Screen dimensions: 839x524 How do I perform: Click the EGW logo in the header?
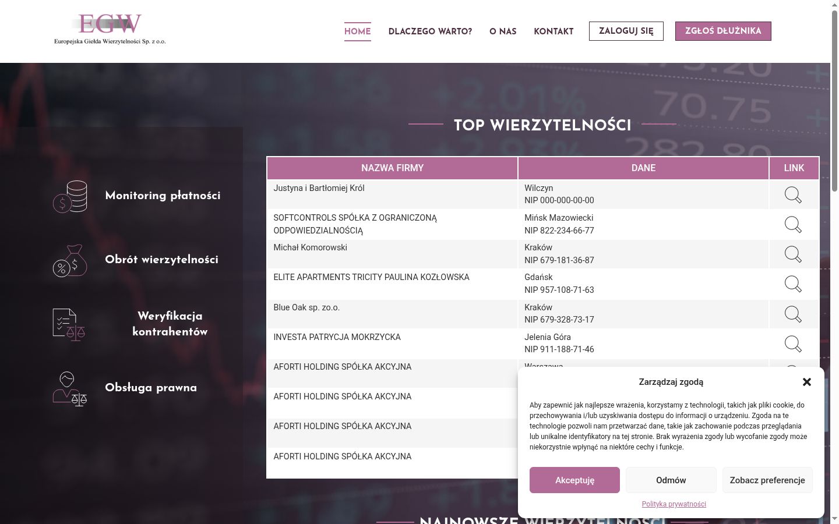(110, 30)
